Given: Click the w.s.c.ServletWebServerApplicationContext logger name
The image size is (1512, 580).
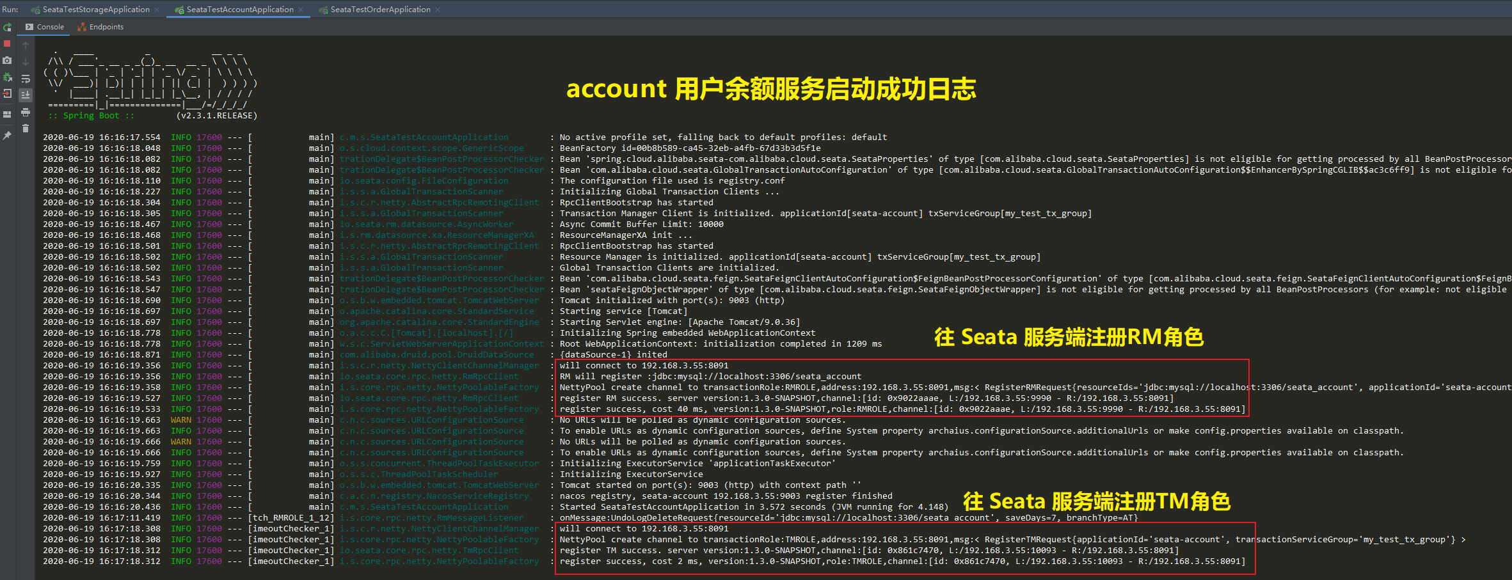Looking at the screenshot, I should (x=442, y=344).
